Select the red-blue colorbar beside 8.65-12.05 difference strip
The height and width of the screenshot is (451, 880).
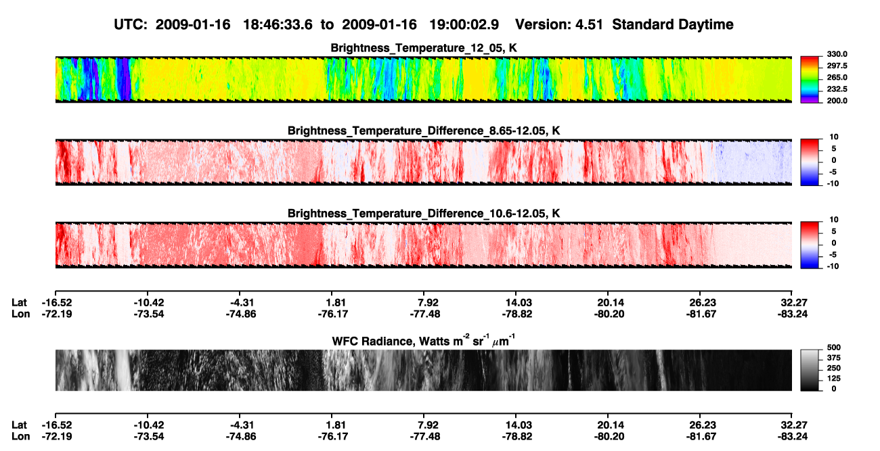[x=810, y=162]
